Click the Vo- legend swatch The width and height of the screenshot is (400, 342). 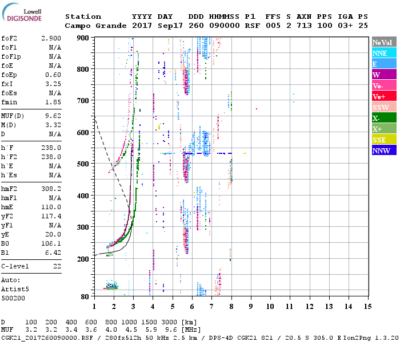pyautogui.click(x=382, y=86)
